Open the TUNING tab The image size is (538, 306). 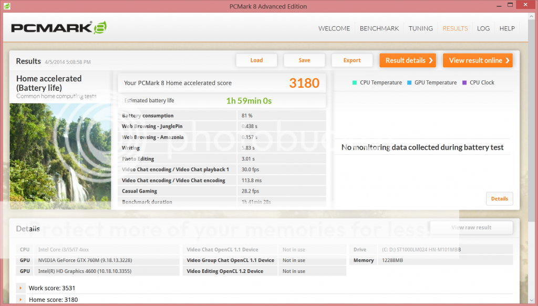[420, 28]
